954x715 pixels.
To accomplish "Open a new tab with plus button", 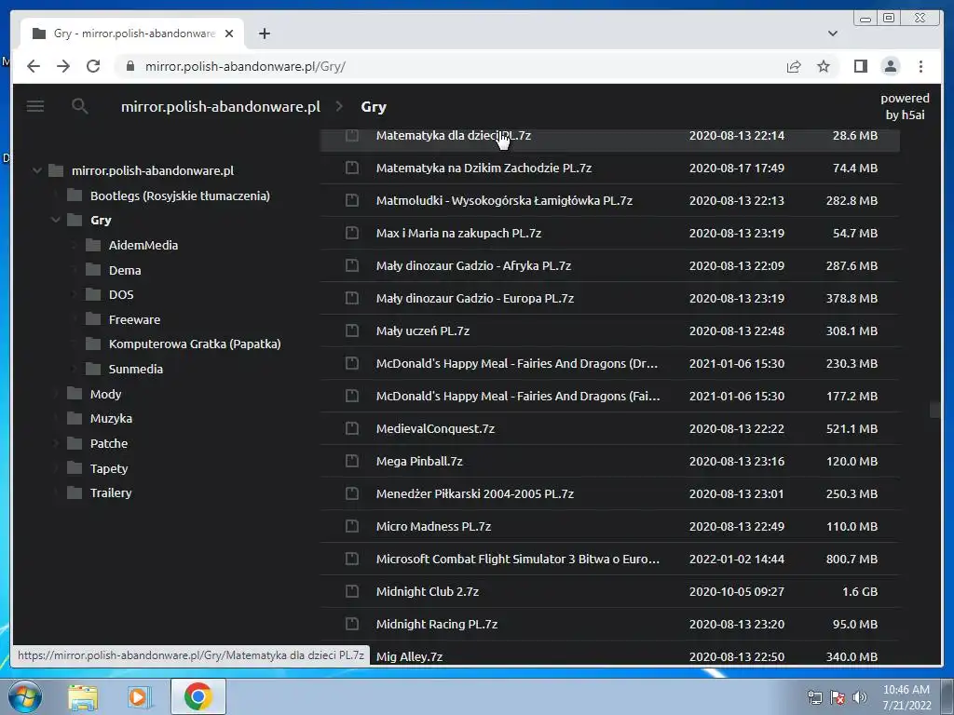I will 264,34.
